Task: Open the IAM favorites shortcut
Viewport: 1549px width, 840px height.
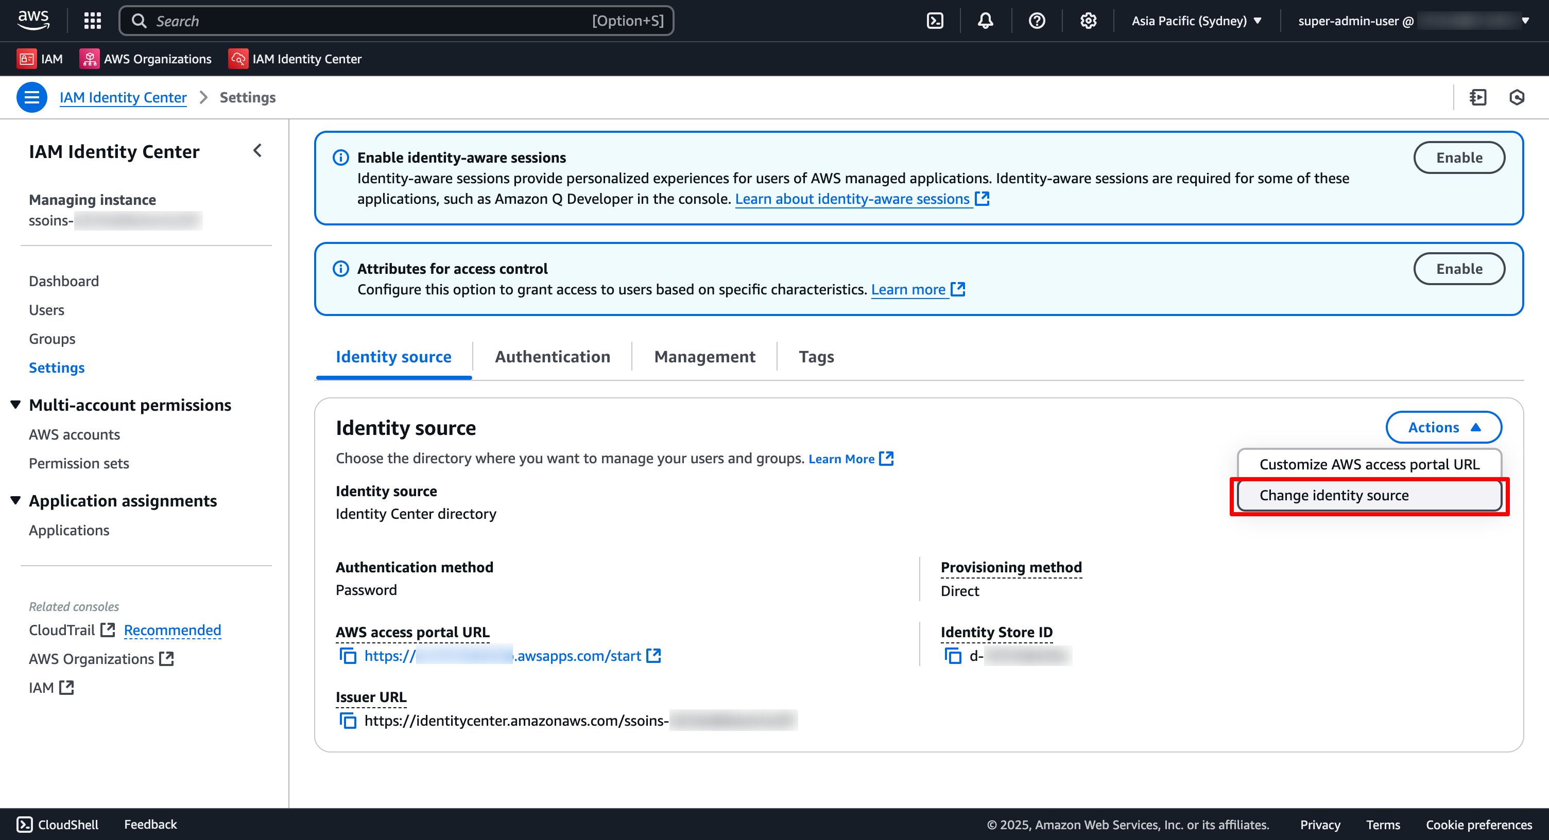Action: pos(40,58)
